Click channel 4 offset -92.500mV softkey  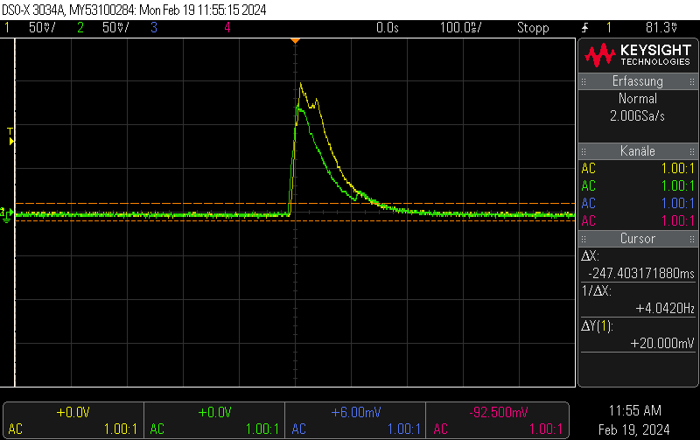click(497, 421)
